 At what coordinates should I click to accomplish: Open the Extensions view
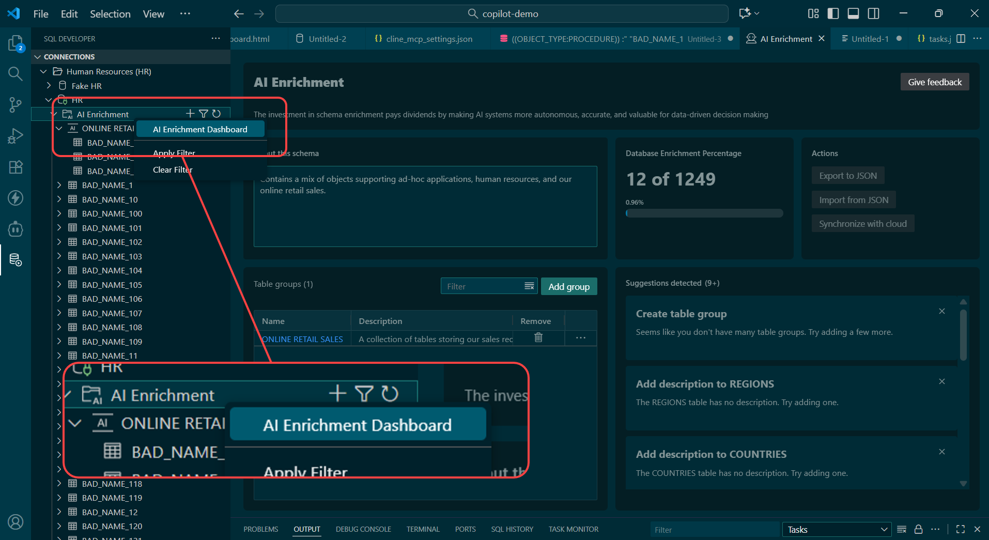pyautogui.click(x=16, y=167)
